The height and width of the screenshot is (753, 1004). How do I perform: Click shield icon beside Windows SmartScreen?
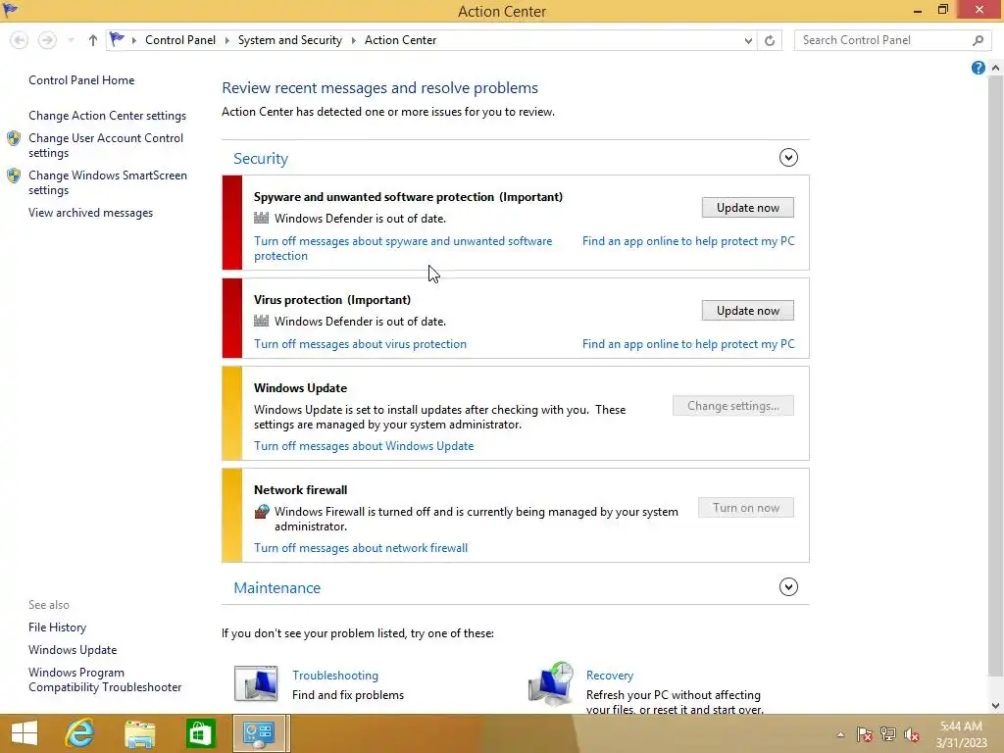tap(14, 176)
